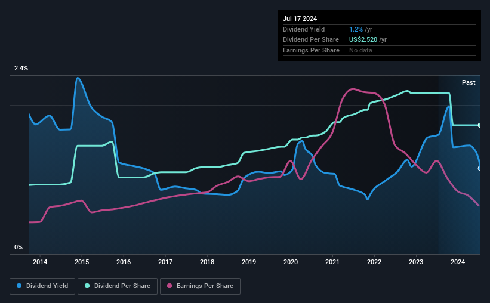Select the 2019 x-axis label

coord(249,262)
